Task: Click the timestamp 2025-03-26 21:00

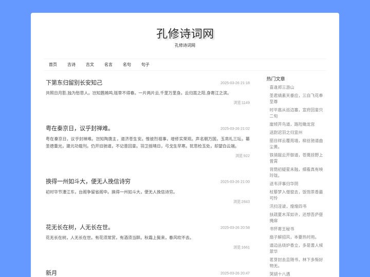Action: 235,182
